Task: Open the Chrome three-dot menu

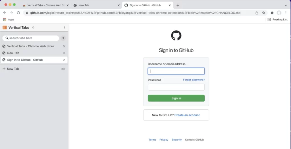Action: pos(286,13)
